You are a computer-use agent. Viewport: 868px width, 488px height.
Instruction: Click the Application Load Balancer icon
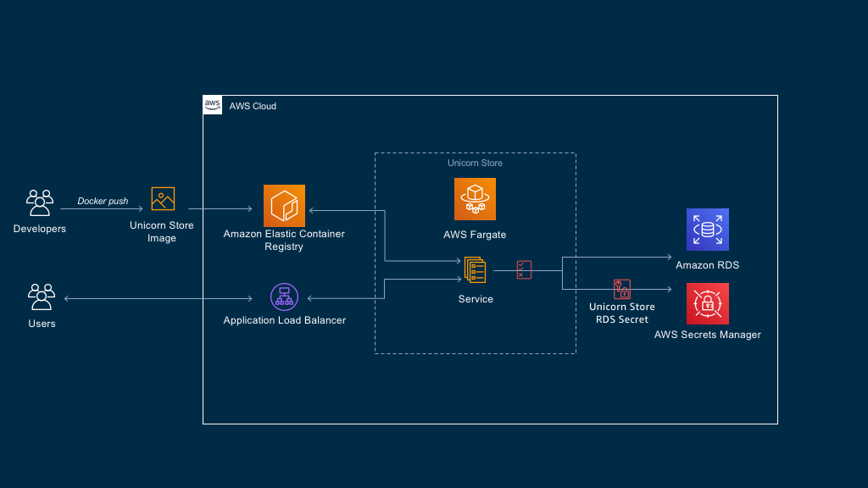click(x=284, y=297)
